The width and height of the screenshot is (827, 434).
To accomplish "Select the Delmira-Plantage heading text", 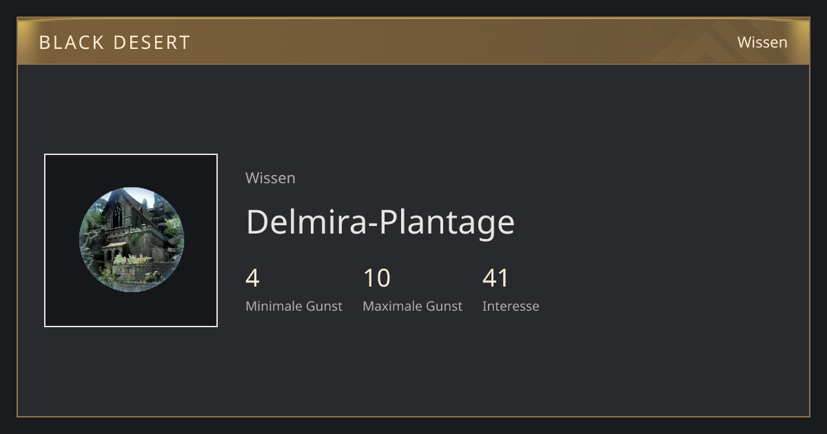I will click(x=380, y=222).
